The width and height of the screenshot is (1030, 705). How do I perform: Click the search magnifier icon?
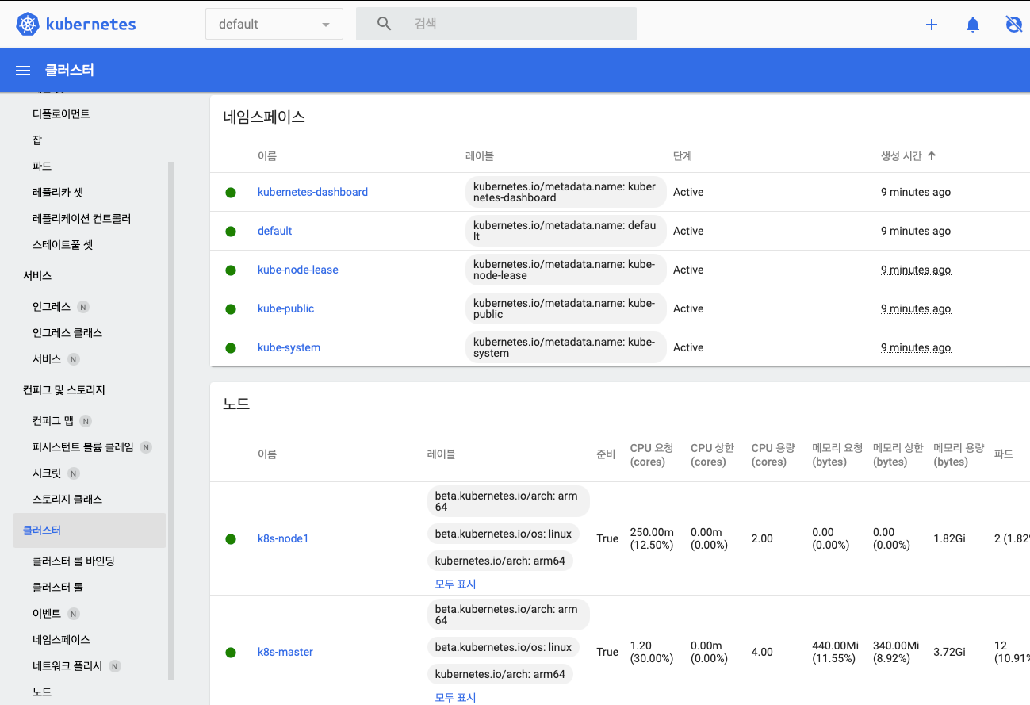point(385,24)
